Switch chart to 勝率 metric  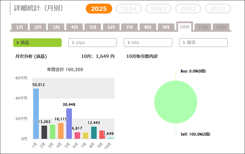[x=203, y=43]
